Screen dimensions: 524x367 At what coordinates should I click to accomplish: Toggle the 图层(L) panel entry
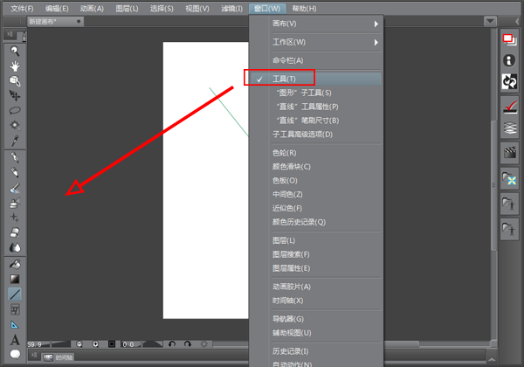[x=284, y=240]
